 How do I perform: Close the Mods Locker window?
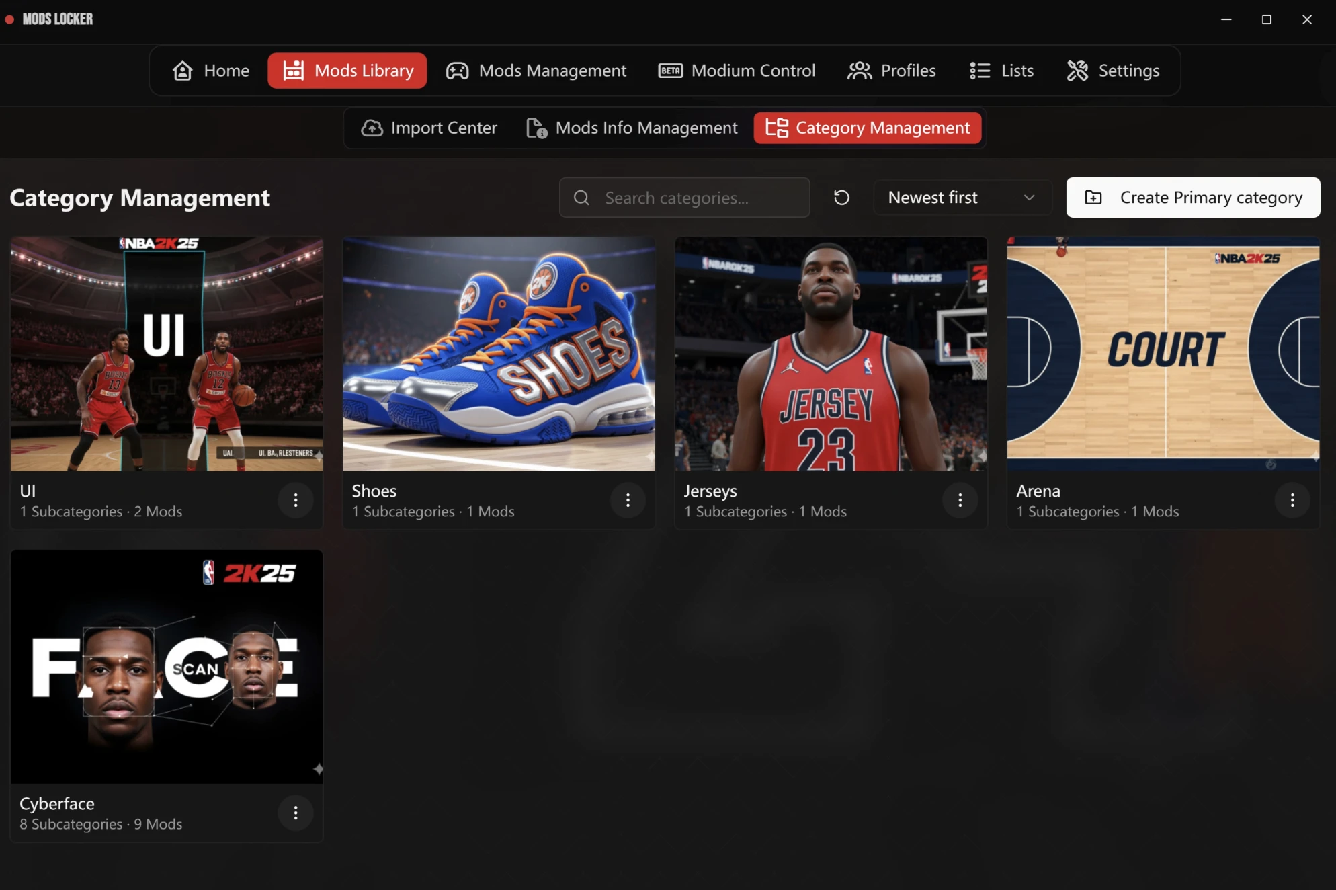pos(1306,19)
